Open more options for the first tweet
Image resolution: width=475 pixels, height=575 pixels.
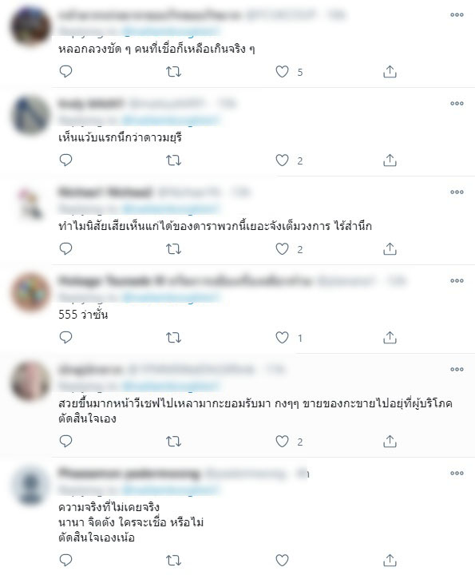click(457, 14)
